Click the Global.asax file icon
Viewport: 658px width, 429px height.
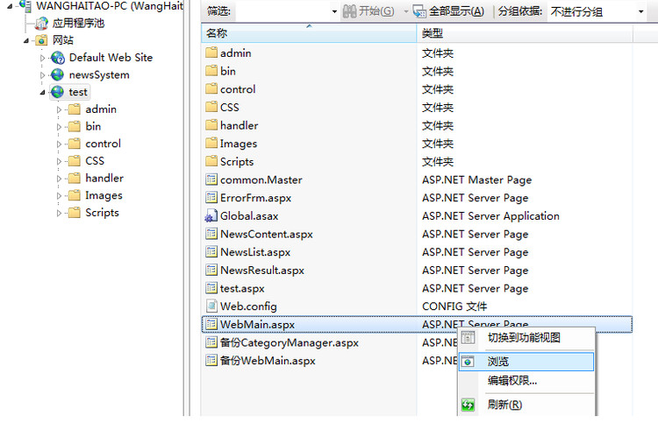[x=211, y=216]
